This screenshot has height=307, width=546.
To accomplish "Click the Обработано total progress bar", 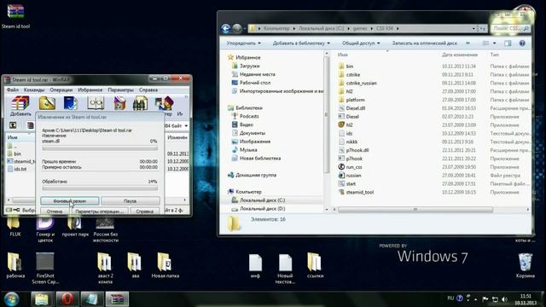I will click(100, 188).
